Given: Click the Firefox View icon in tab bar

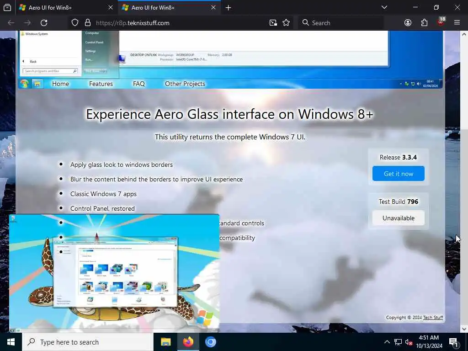Looking at the screenshot, I should tap(7, 7).
